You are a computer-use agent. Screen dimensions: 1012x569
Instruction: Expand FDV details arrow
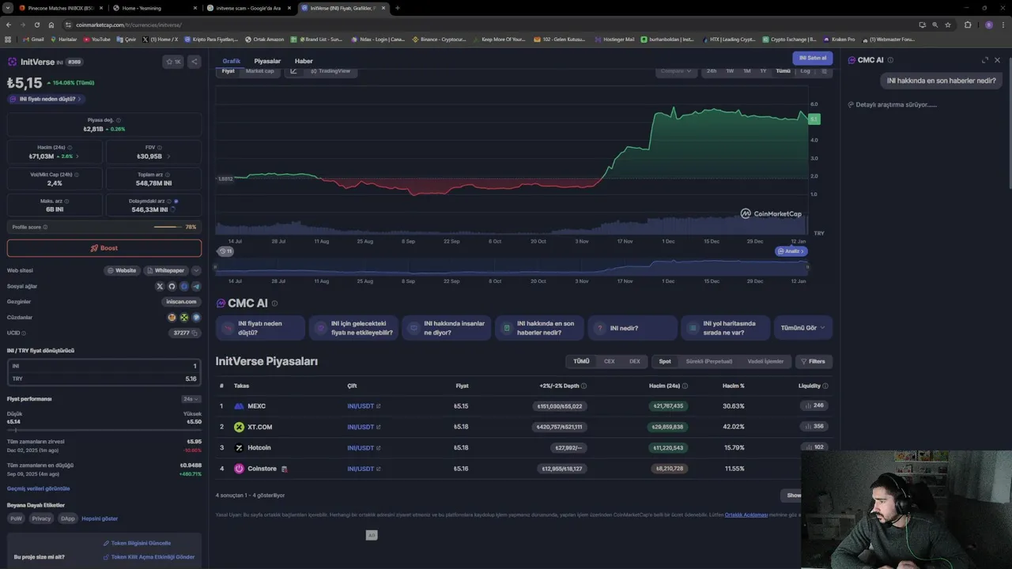pyautogui.click(x=168, y=156)
